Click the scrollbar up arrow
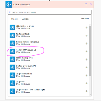Image resolution: width=101 pixels, height=101 pixels. point(90,25)
